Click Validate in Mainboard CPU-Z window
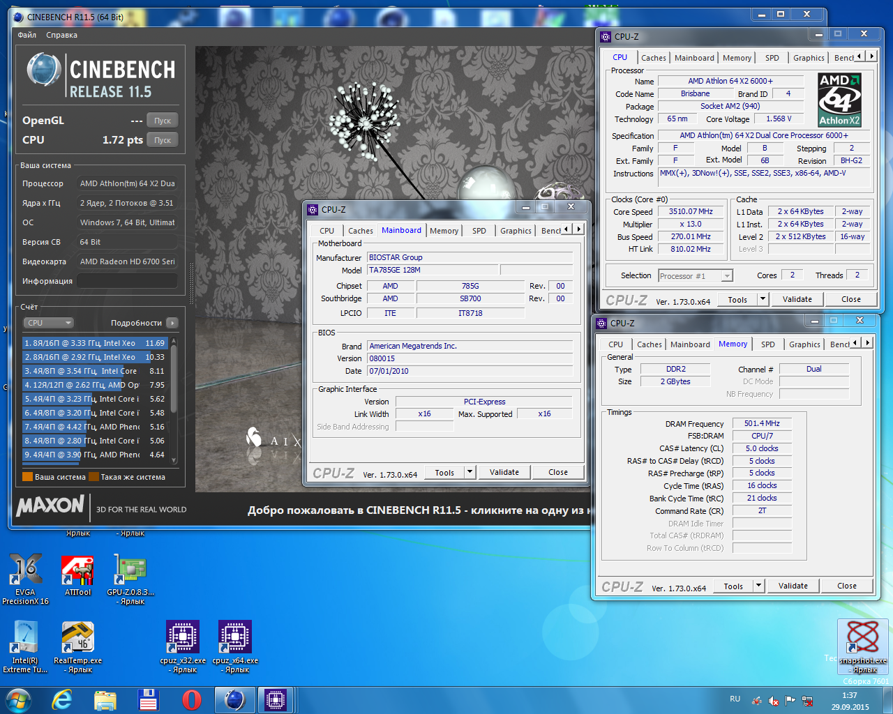The image size is (893, 714). tap(504, 472)
